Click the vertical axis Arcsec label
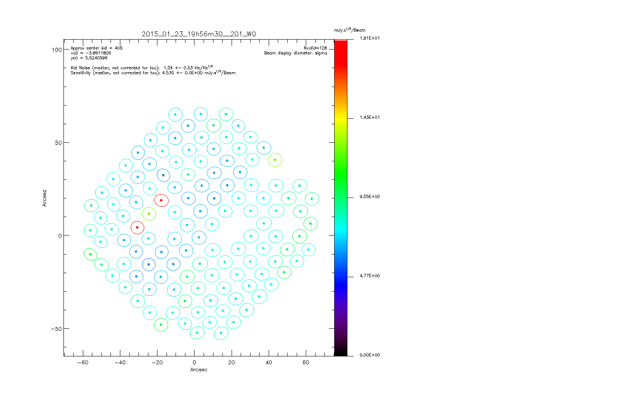633x396 pixels. 45,198
